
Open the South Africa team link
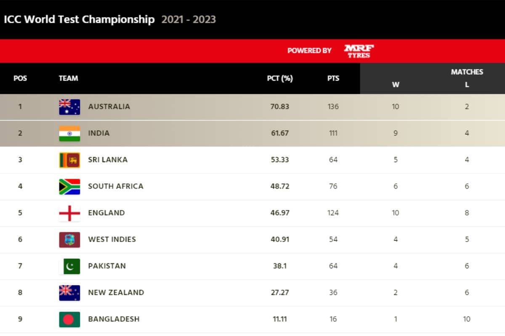pos(116,186)
